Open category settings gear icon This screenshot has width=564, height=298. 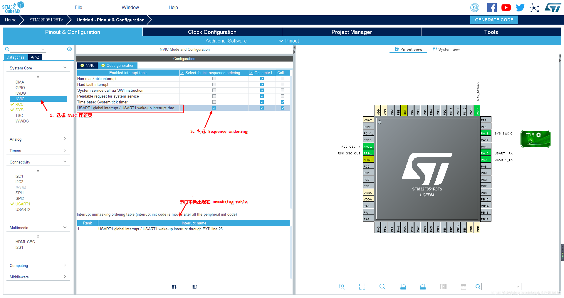tap(70, 49)
